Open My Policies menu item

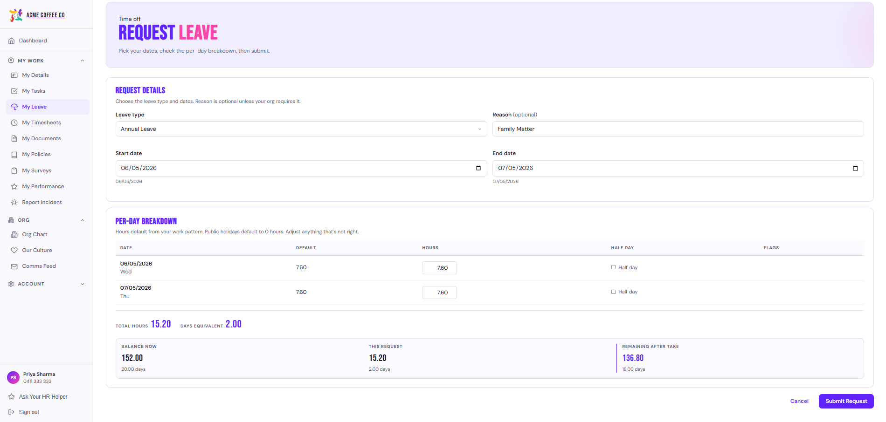(48, 155)
